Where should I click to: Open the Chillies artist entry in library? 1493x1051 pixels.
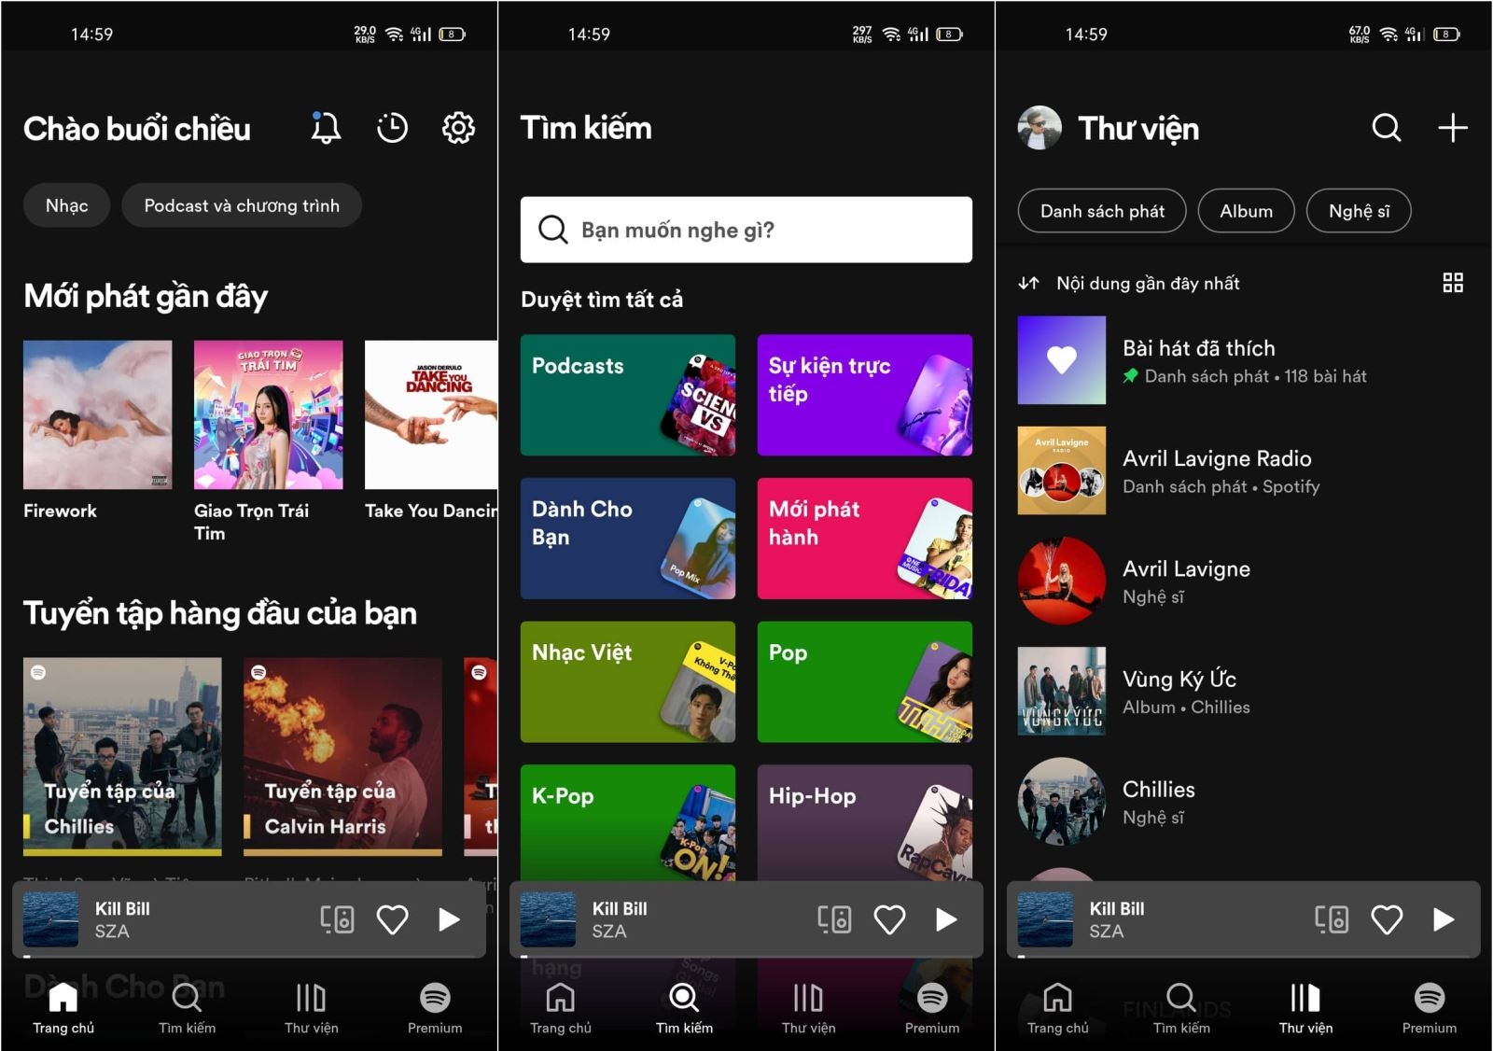click(x=1243, y=801)
